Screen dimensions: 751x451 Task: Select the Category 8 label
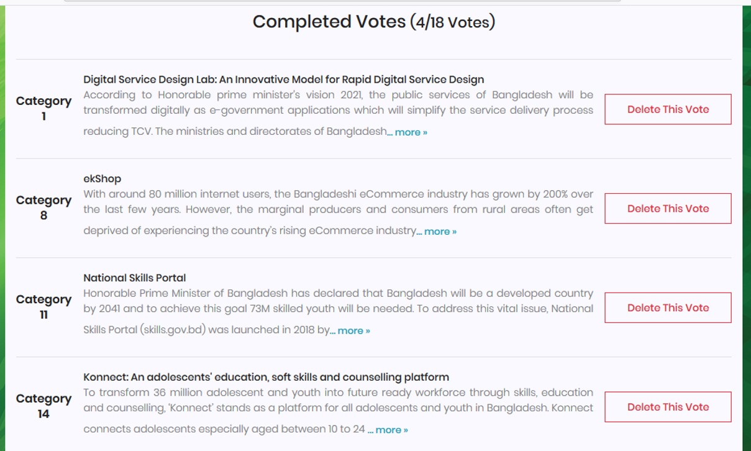point(43,207)
